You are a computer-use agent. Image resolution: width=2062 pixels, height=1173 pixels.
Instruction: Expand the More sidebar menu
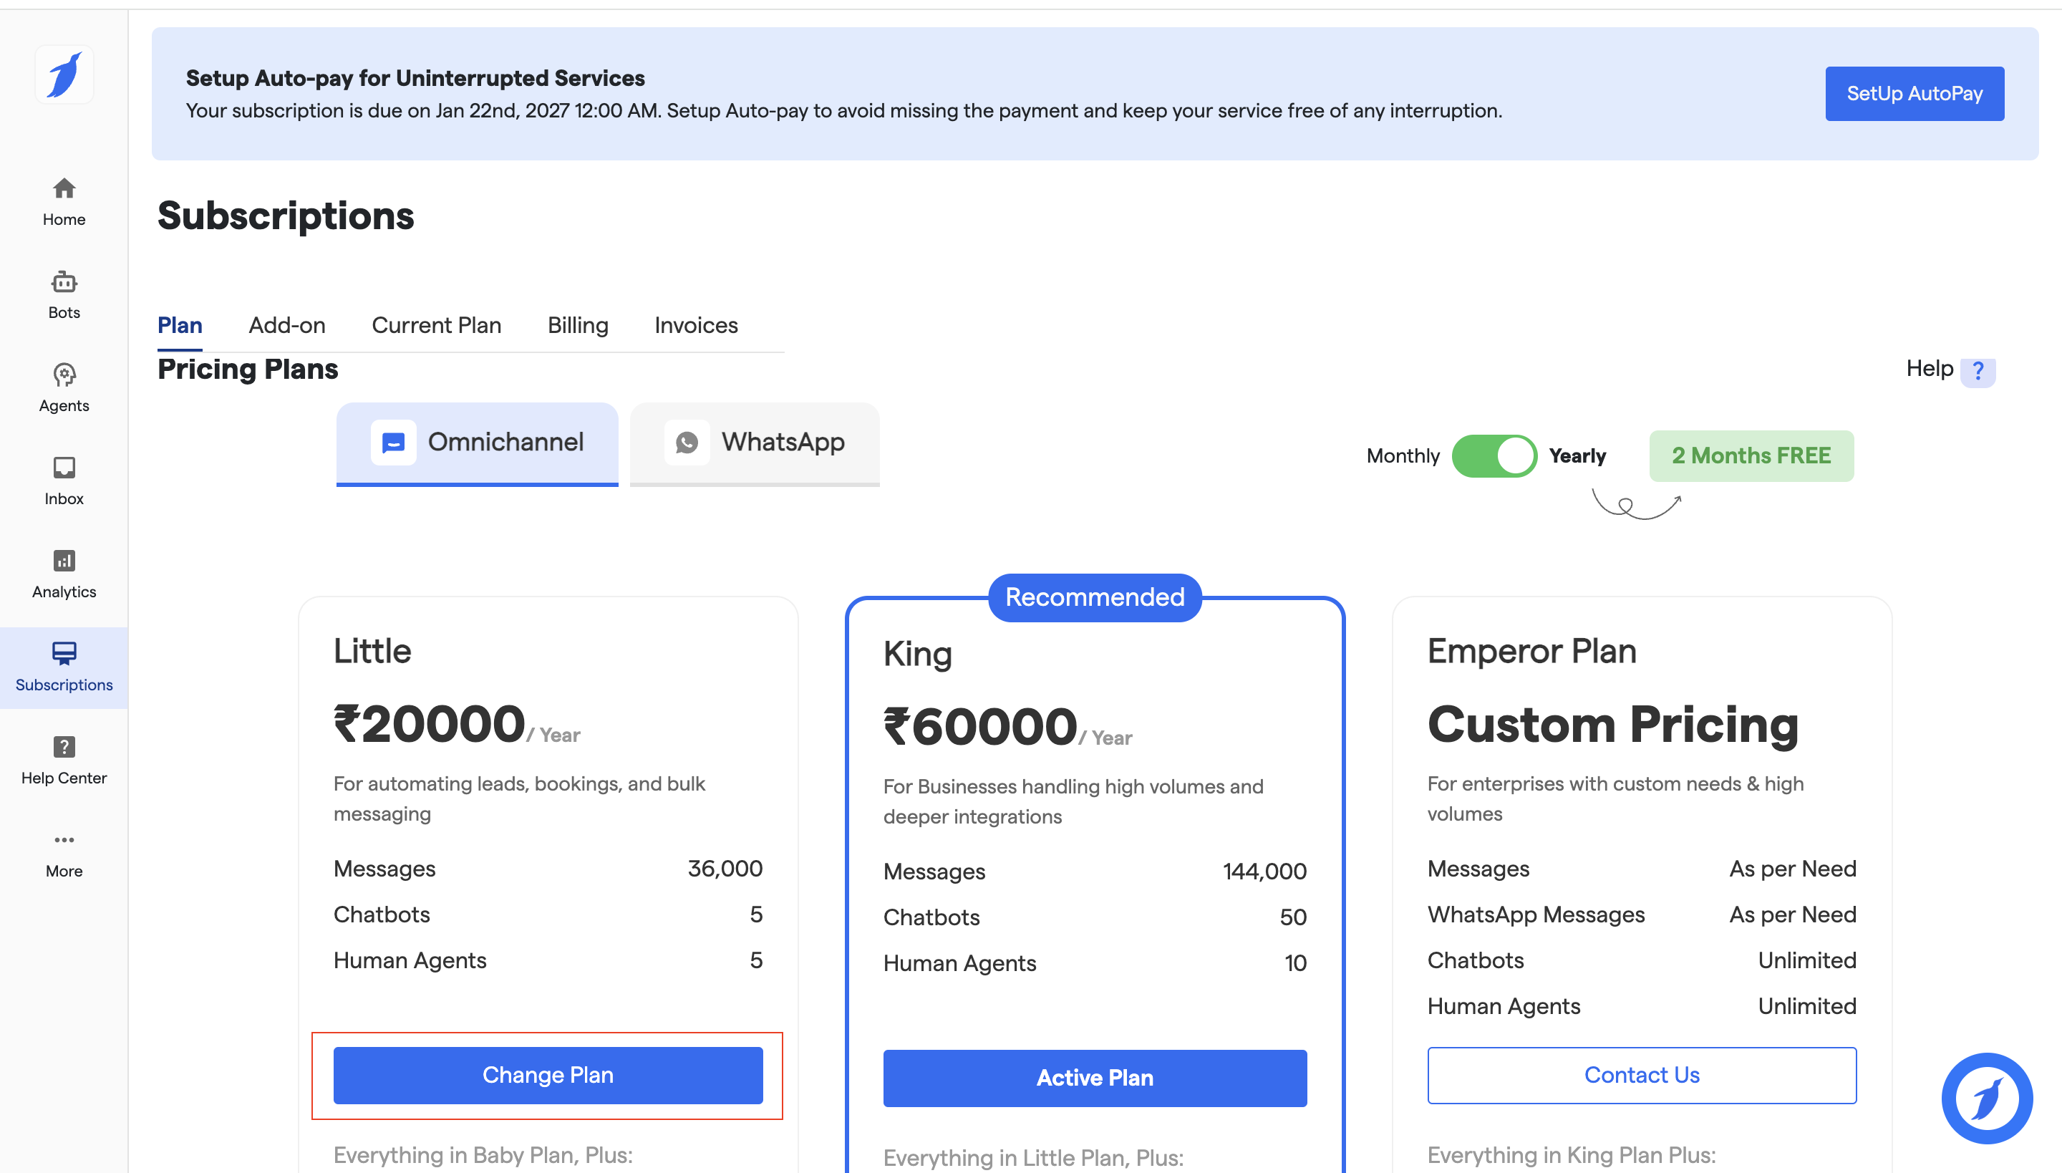click(x=64, y=853)
